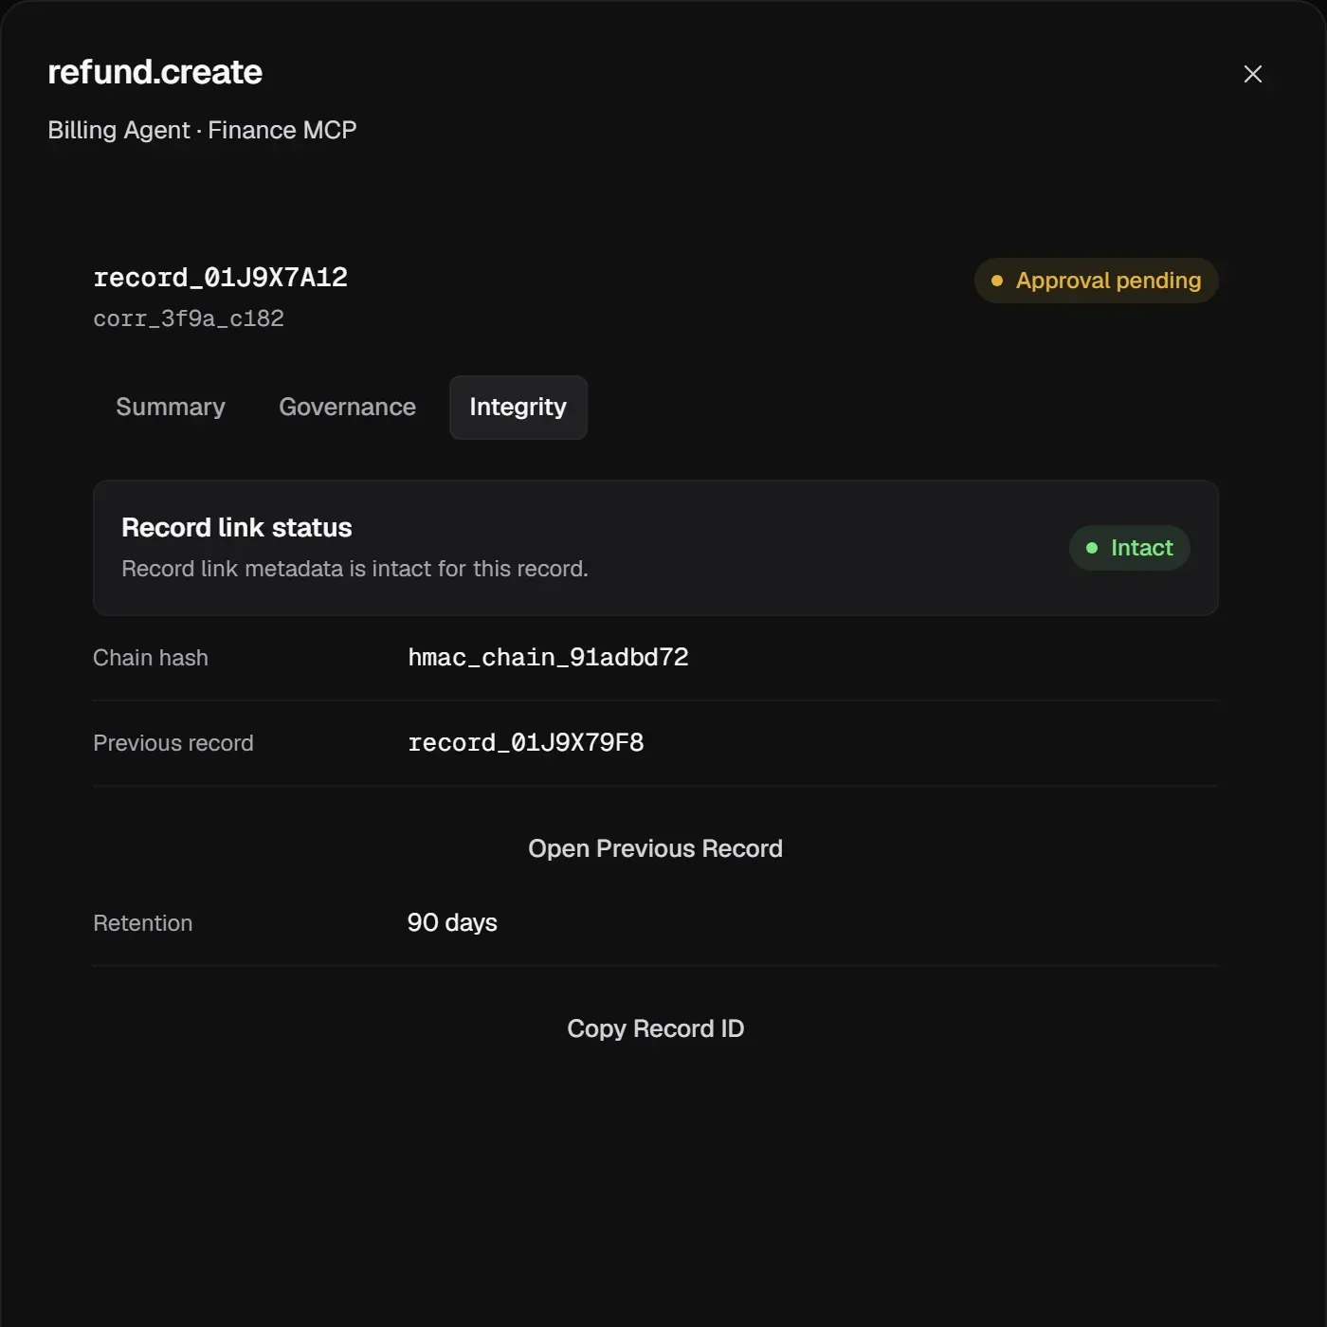The height and width of the screenshot is (1327, 1327).
Task: Click Billing Agent · Finance MCP subtitle
Action: 202,130
